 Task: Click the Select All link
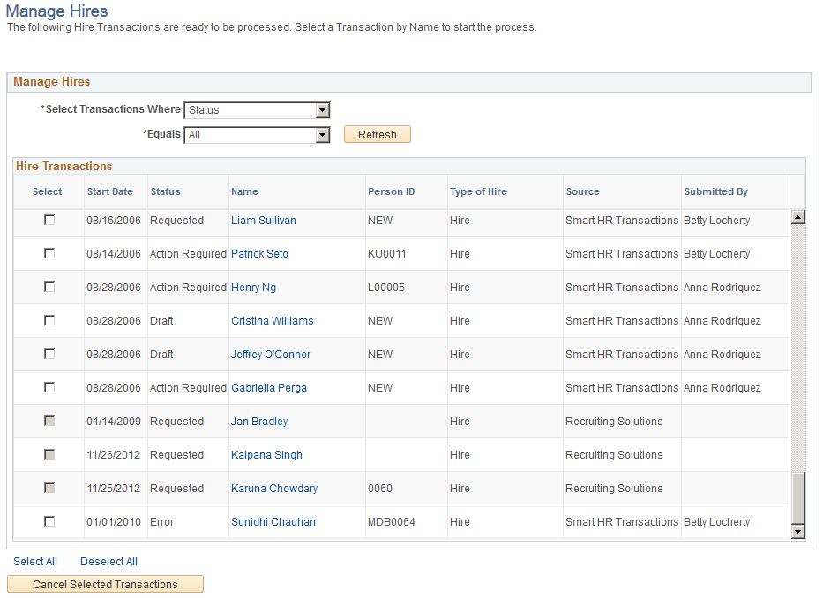tap(35, 561)
